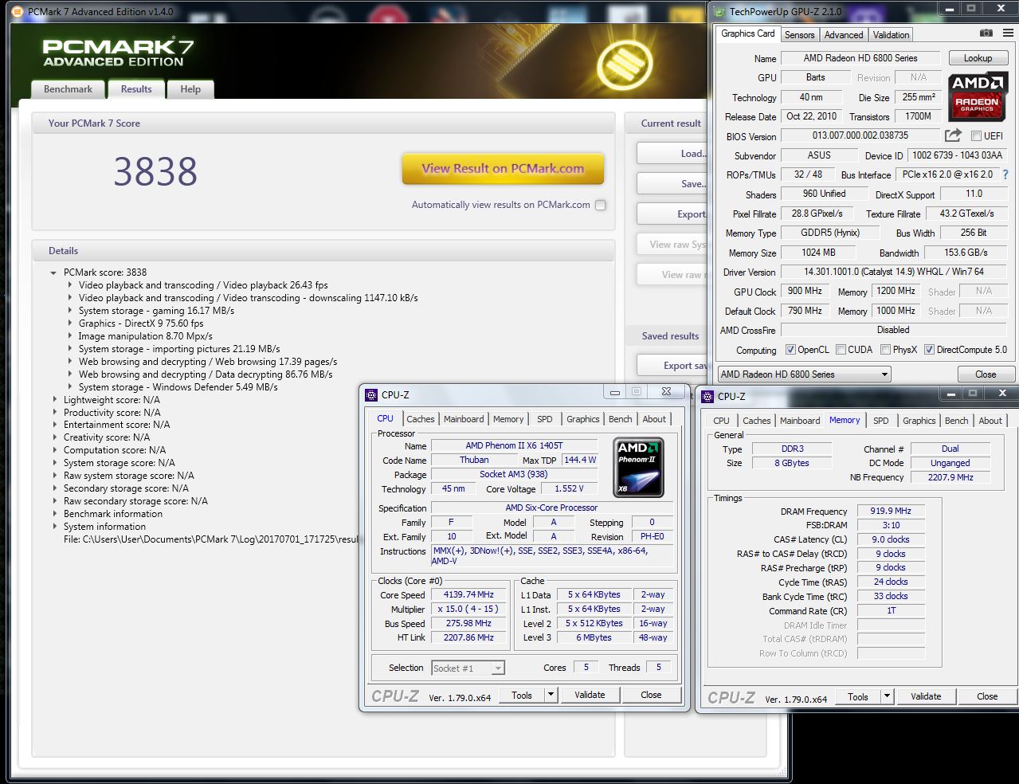Toggle the PhysX computing checkbox

pyautogui.click(x=885, y=350)
